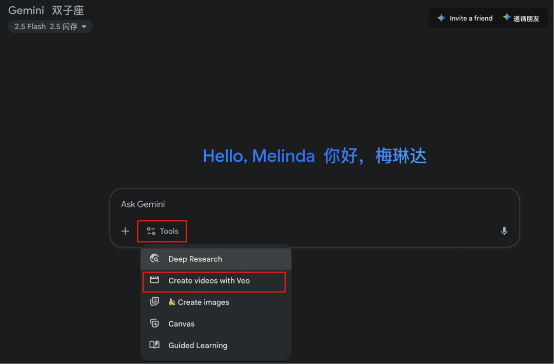Click the model selector dropdown arrow
Screen dimensions: 554x364
pos(84,27)
